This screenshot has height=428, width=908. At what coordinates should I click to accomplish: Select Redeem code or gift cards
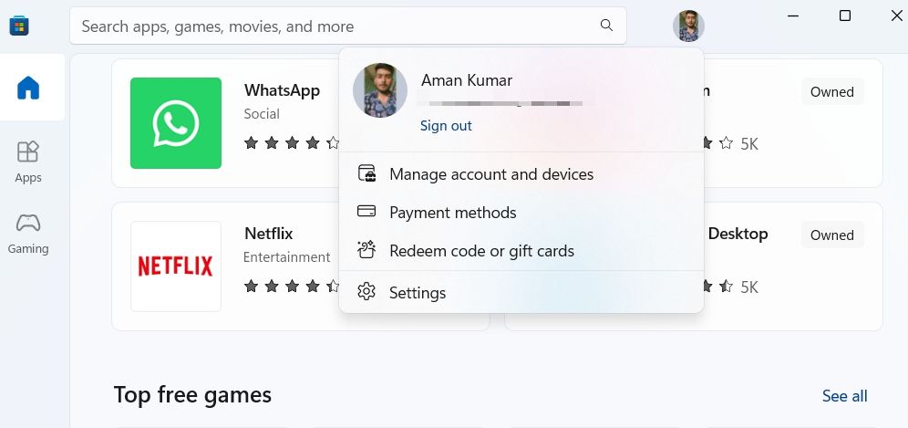click(521, 251)
